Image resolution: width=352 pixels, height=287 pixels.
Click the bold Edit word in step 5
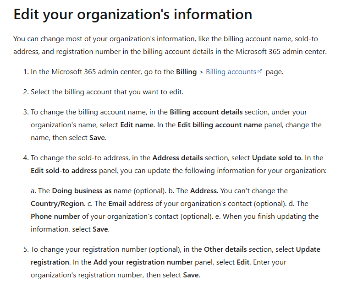243,262
